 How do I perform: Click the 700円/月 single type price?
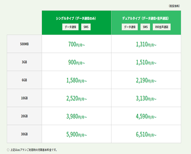click(x=76, y=44)
